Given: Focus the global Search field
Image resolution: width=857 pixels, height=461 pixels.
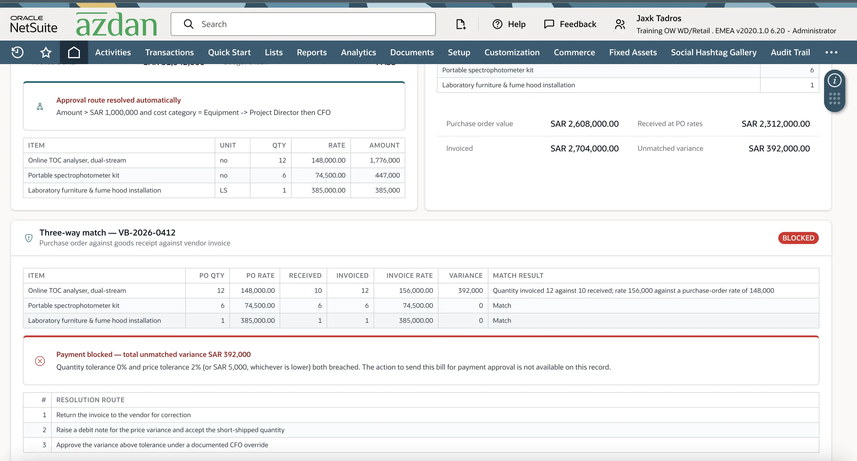Looking at the screenshot, I should coord(303,24).
